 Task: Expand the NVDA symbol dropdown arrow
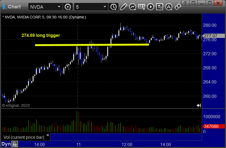coord(59,7)
